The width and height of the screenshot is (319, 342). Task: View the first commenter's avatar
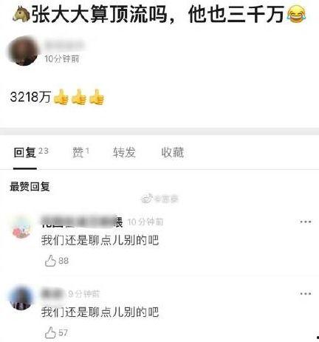pyautogui.click(x=21, y=227)
